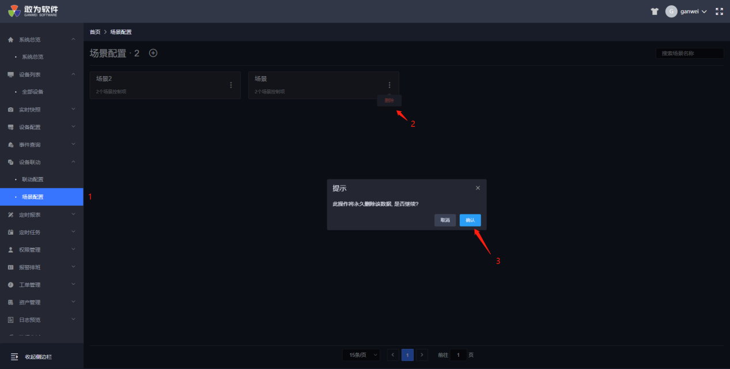The height and width of the screenshot is (369, 730).
Task: Click the fullscreen icon in header
Action: (x=719, y=12)
